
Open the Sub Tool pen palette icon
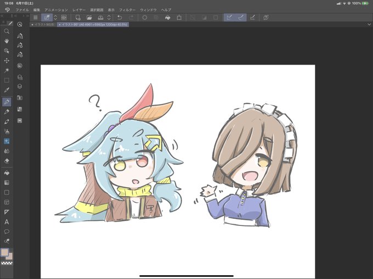[x=20, y=36]
